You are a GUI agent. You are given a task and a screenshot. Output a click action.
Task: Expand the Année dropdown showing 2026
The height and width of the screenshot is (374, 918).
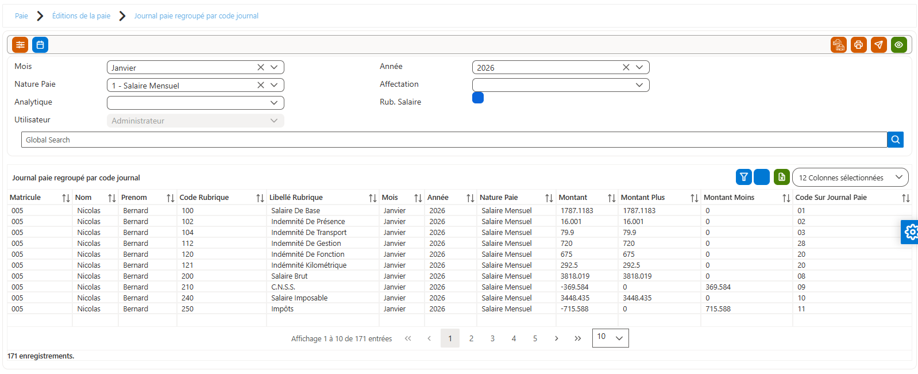pyautogui.click(x=639, y=67)
